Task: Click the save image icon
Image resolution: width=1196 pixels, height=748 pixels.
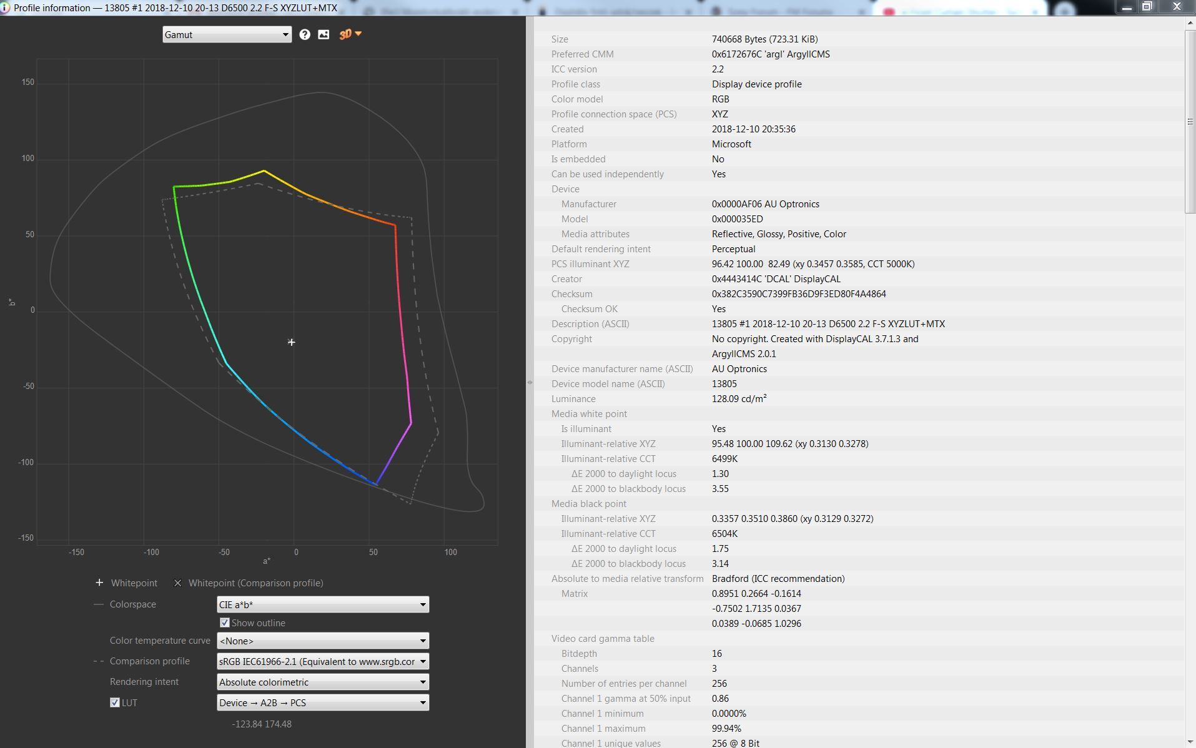Action: click(324, 35)
